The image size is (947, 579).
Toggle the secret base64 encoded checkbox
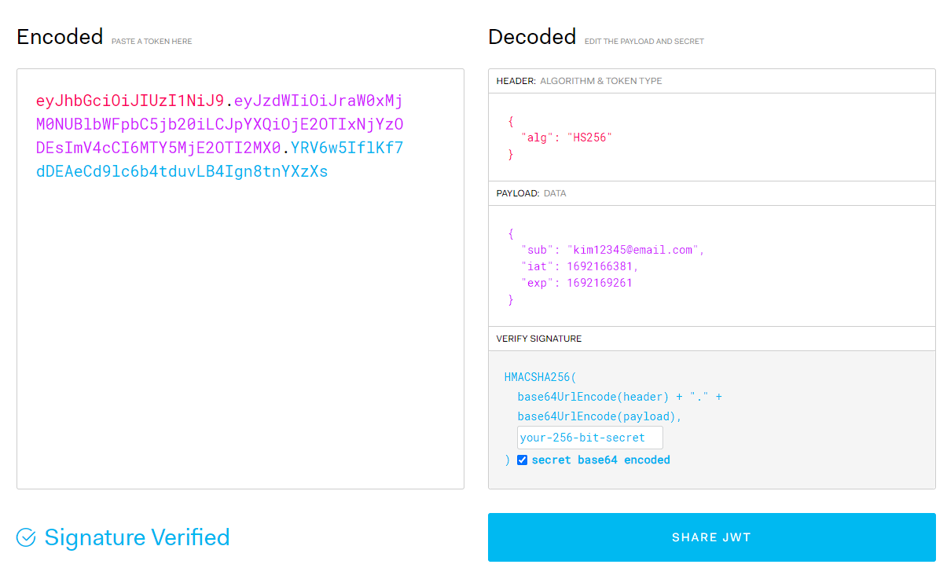coord(522,460)
